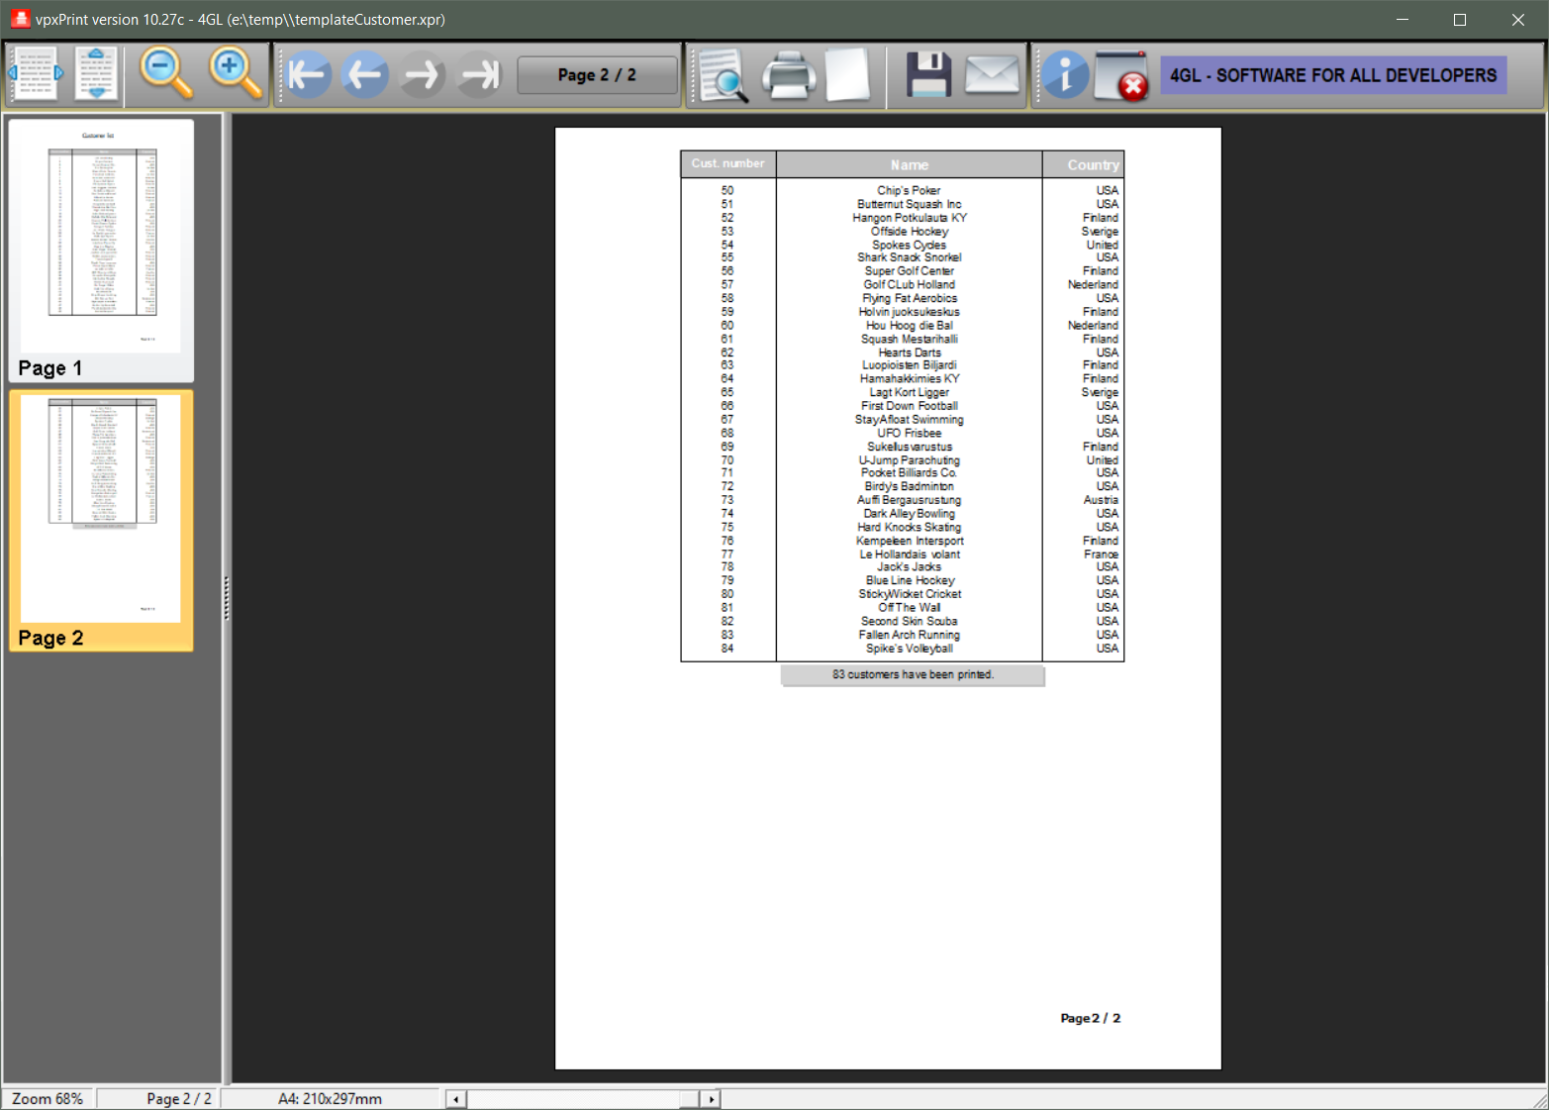
Task: Click the printer icon to print
Action: point(789,75)
